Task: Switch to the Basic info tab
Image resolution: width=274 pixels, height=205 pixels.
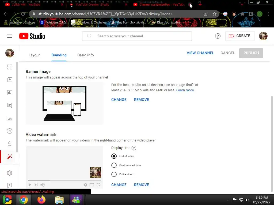Action: point(85,55)
